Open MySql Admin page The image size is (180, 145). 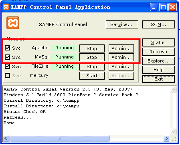pyautogui.click(x=121, y=57)
